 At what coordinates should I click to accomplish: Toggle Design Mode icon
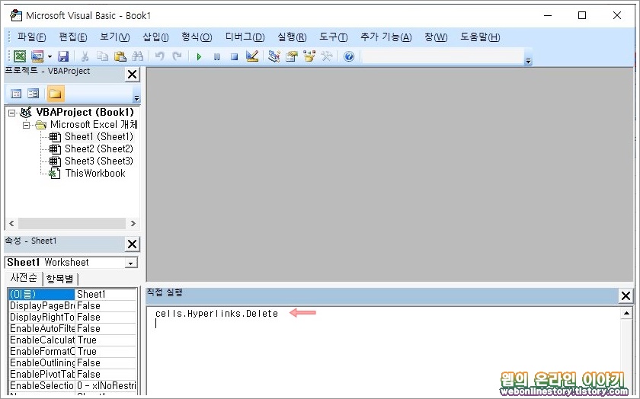[252, 56]
